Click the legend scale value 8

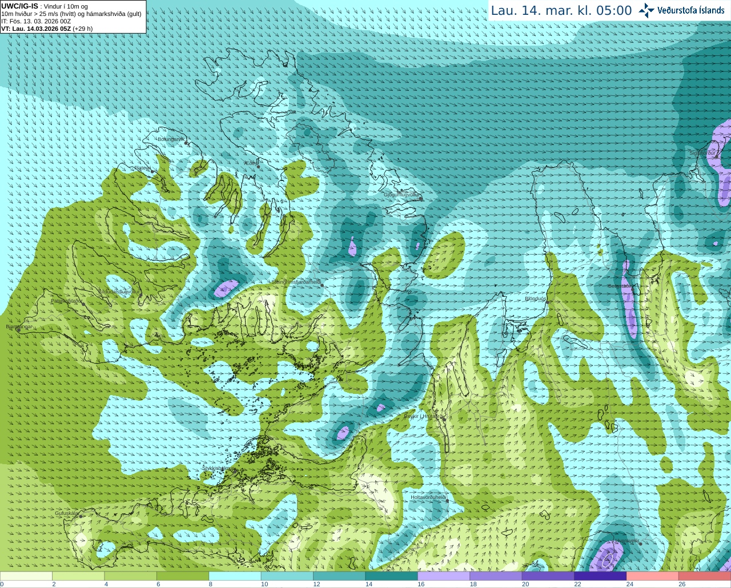pos(210,584)
